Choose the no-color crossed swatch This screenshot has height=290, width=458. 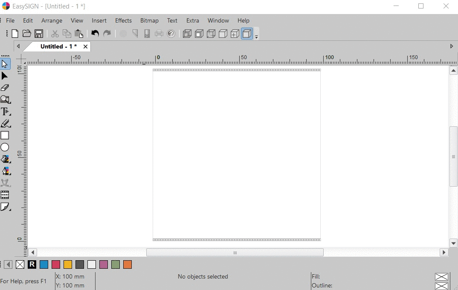click(20, 264)
